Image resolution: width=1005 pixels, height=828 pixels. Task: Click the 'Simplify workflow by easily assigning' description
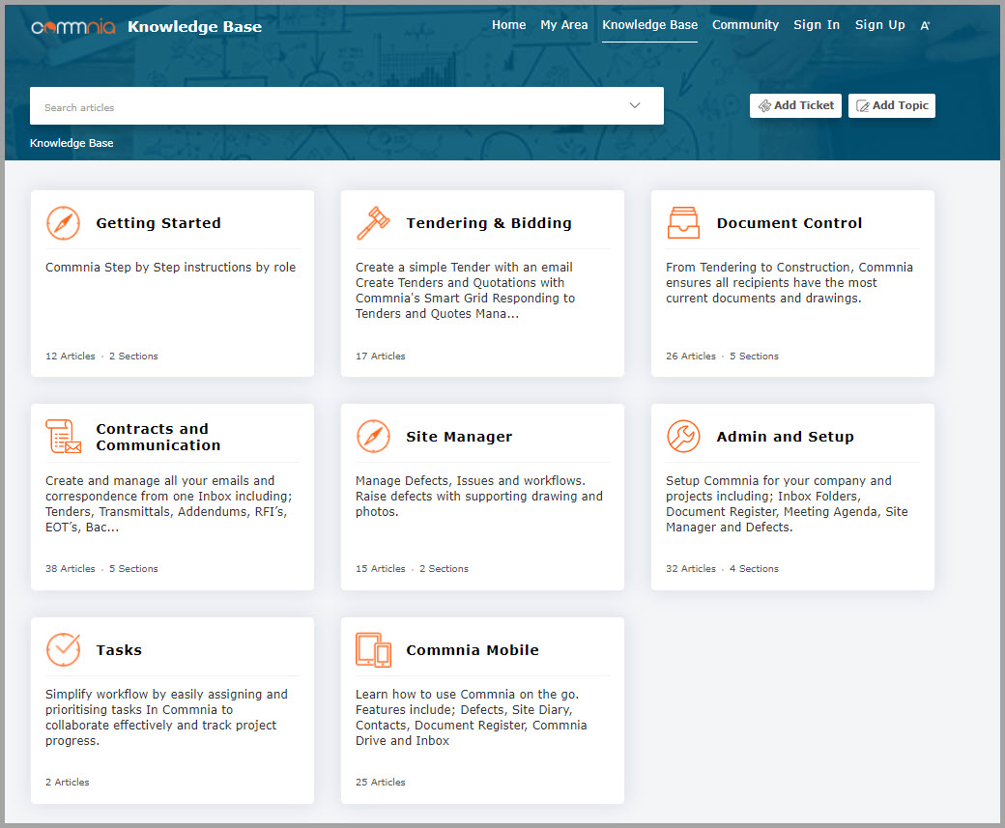166,717
